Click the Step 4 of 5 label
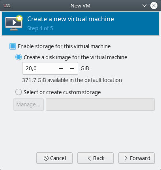The image size is (161, 170). [40, 28]
